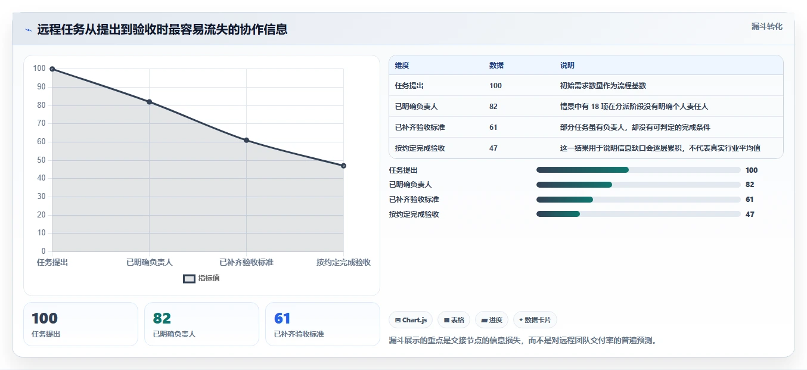
Task: Click the table value 82
Action: point(493,107)
